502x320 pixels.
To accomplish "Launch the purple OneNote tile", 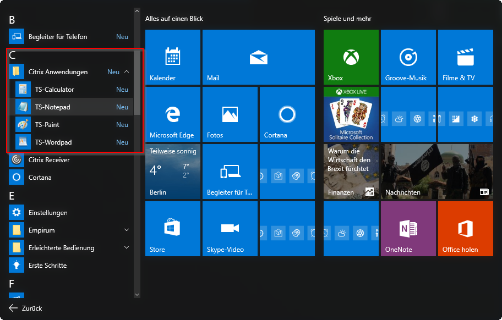I will click(x=408, y=229).
